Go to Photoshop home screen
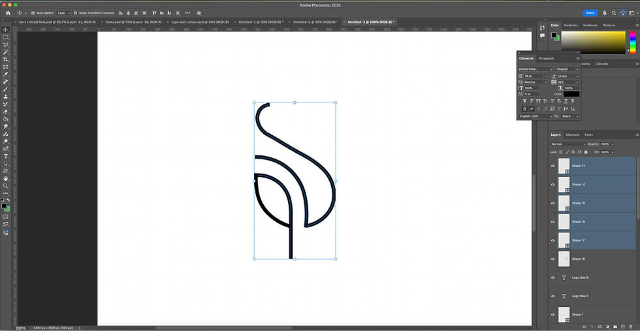Viewport: 640px width, 331px height. [8, 13]
